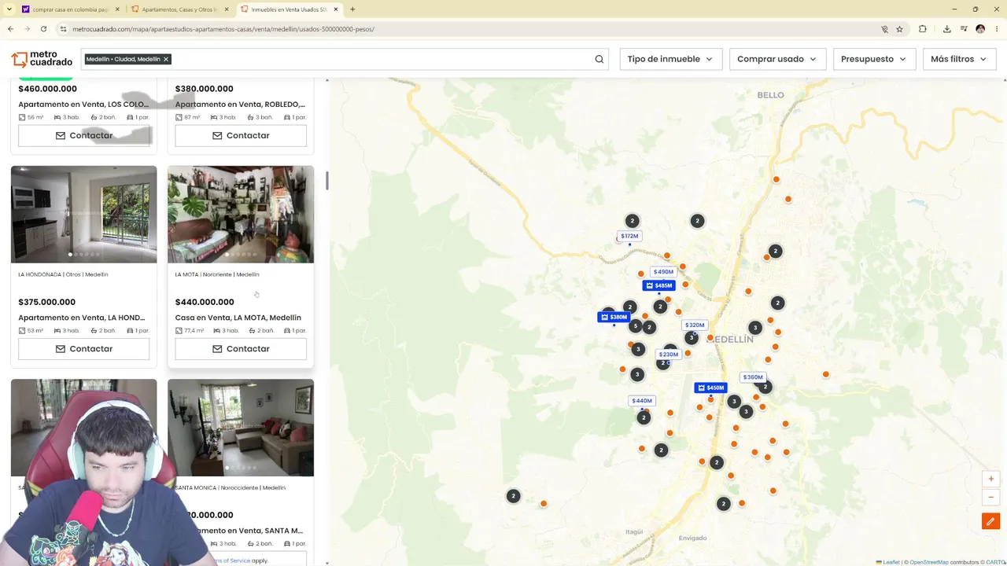Select the $490M map price marker
The height and width of the screenshot is (566, 1007).
pyautogui.click(x=663, y=272)
